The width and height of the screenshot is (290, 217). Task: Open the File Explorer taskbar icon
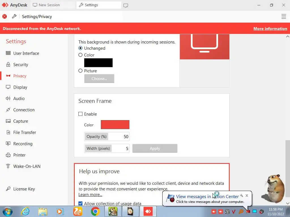coord(43,212)
